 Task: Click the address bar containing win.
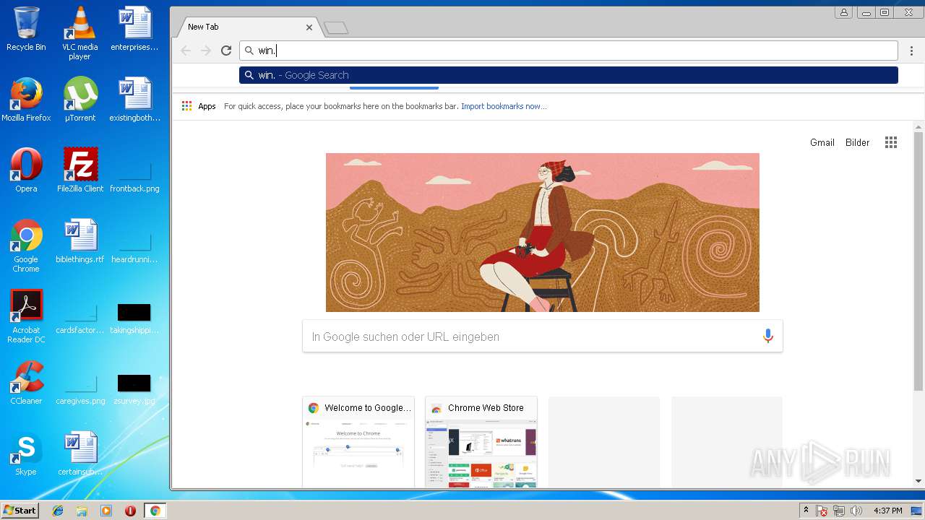(569, 51)
